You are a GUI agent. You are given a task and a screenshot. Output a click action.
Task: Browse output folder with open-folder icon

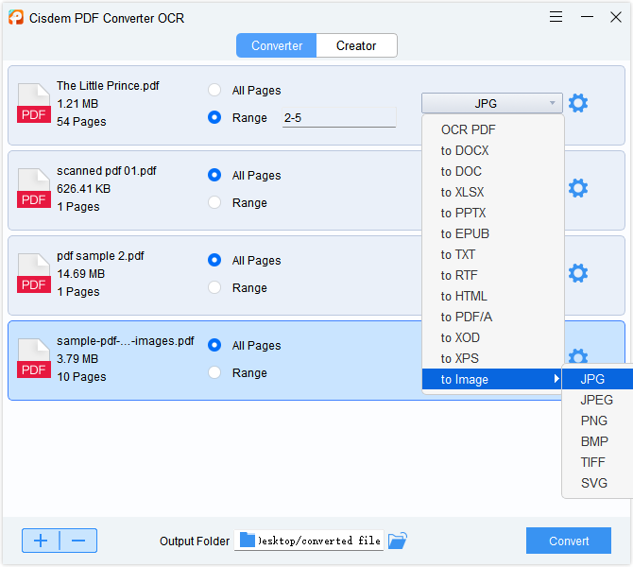point(398,541)
